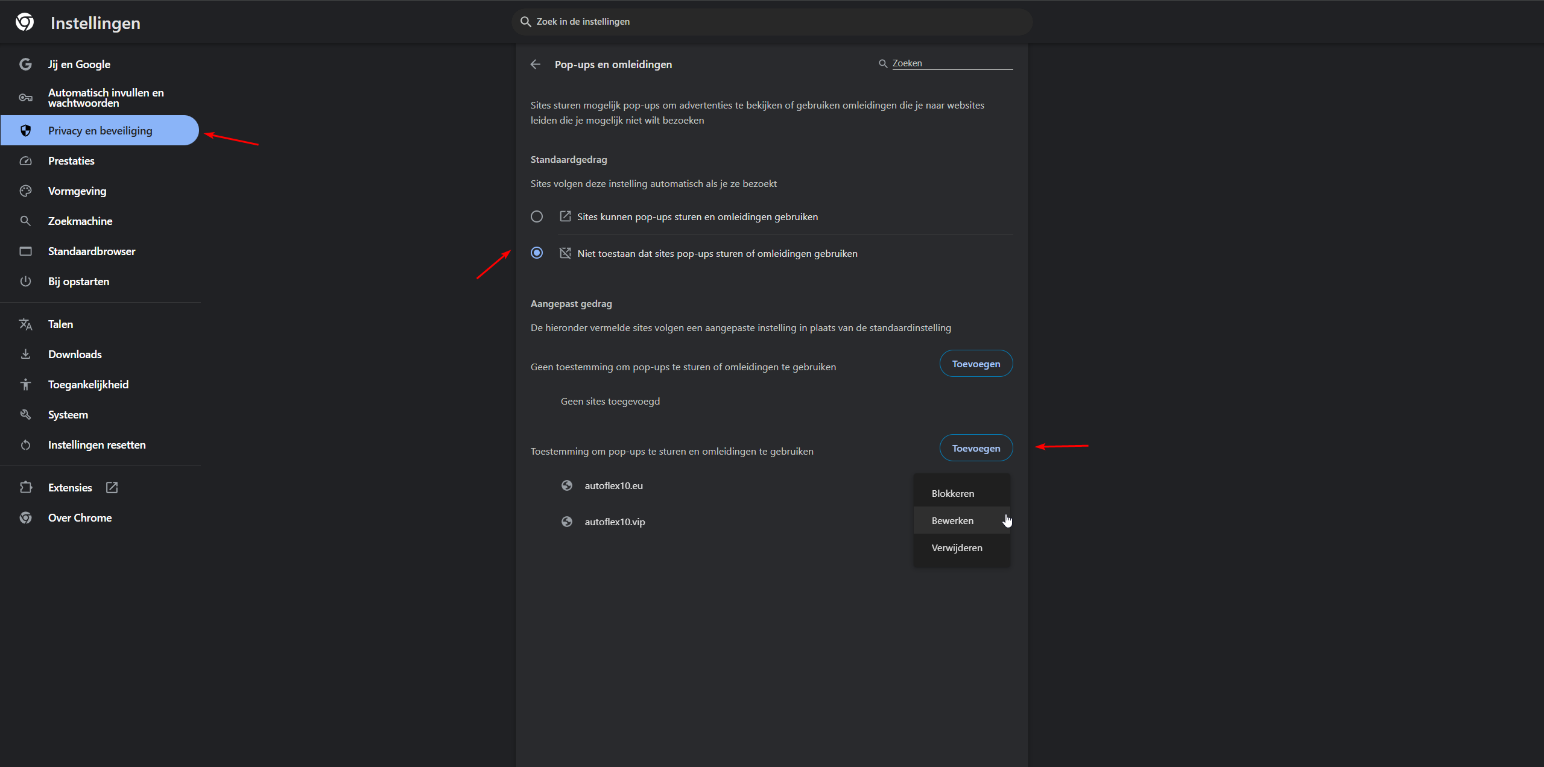
Task: Click the Talen translate icon in the sidebar
Action: pos(25,324)
